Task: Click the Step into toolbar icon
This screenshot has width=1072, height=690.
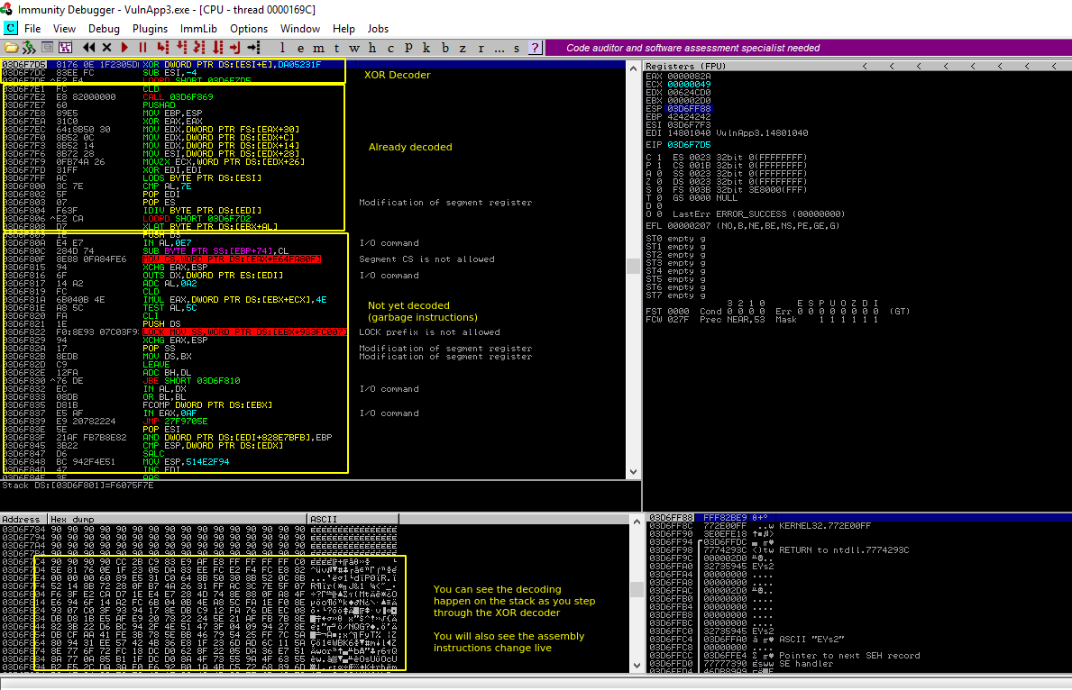Action: pos(162,48)
